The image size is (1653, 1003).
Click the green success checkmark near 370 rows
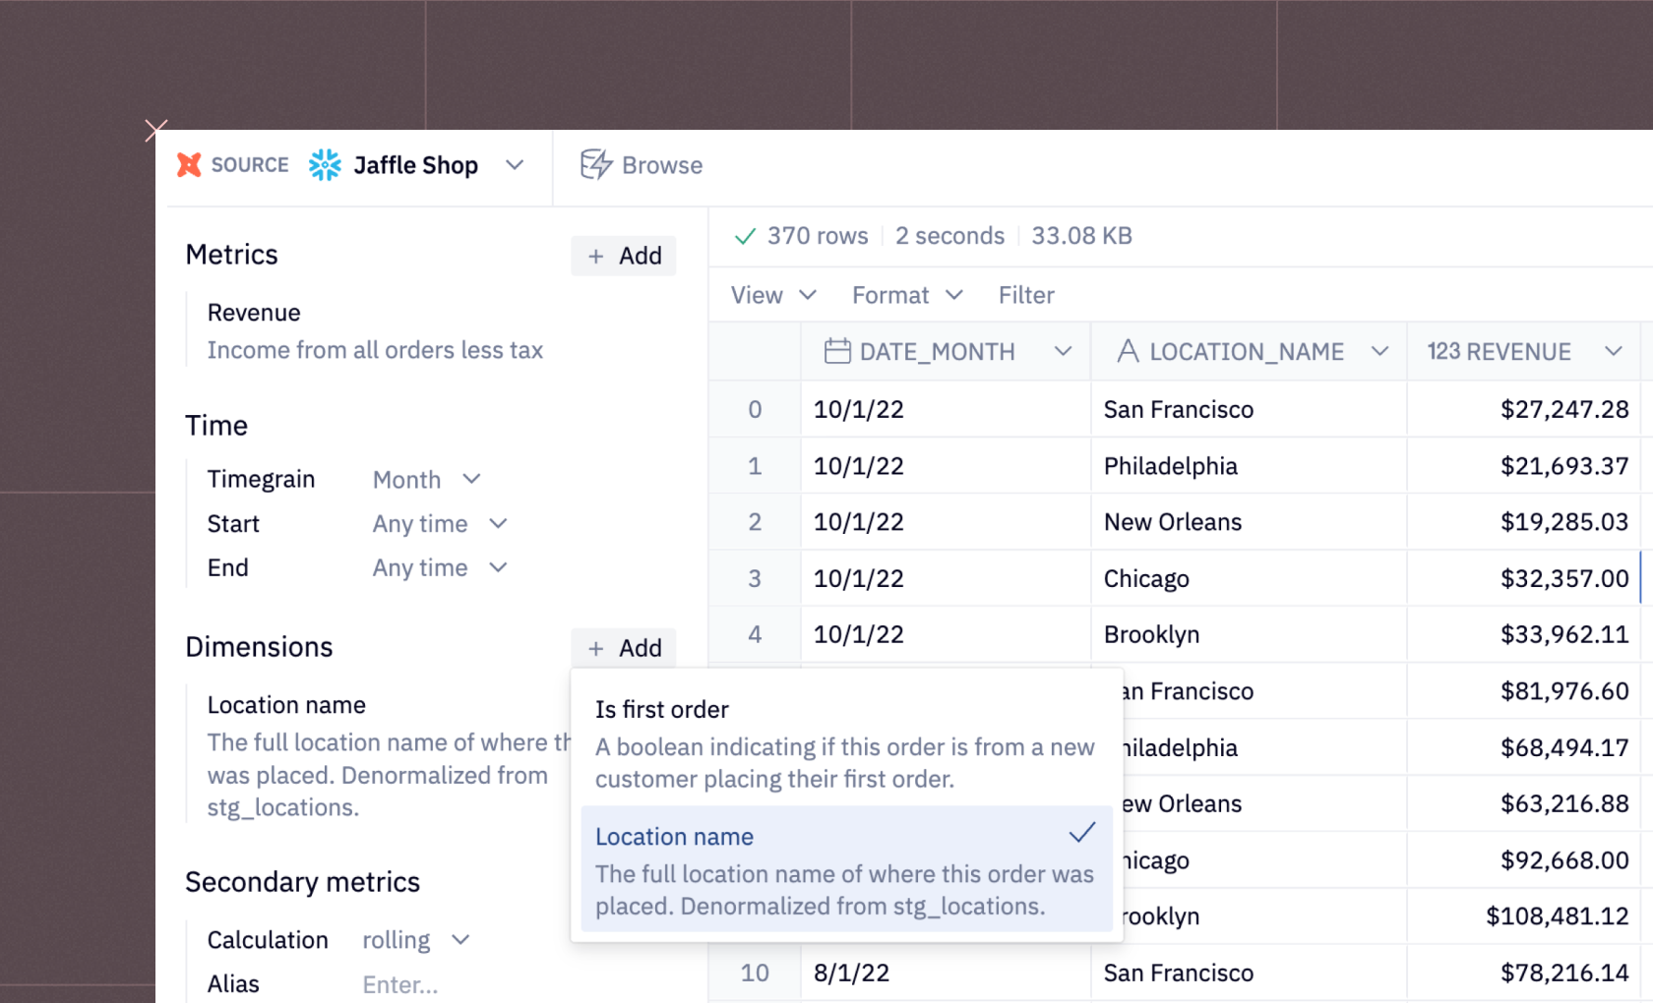[745, 235]
